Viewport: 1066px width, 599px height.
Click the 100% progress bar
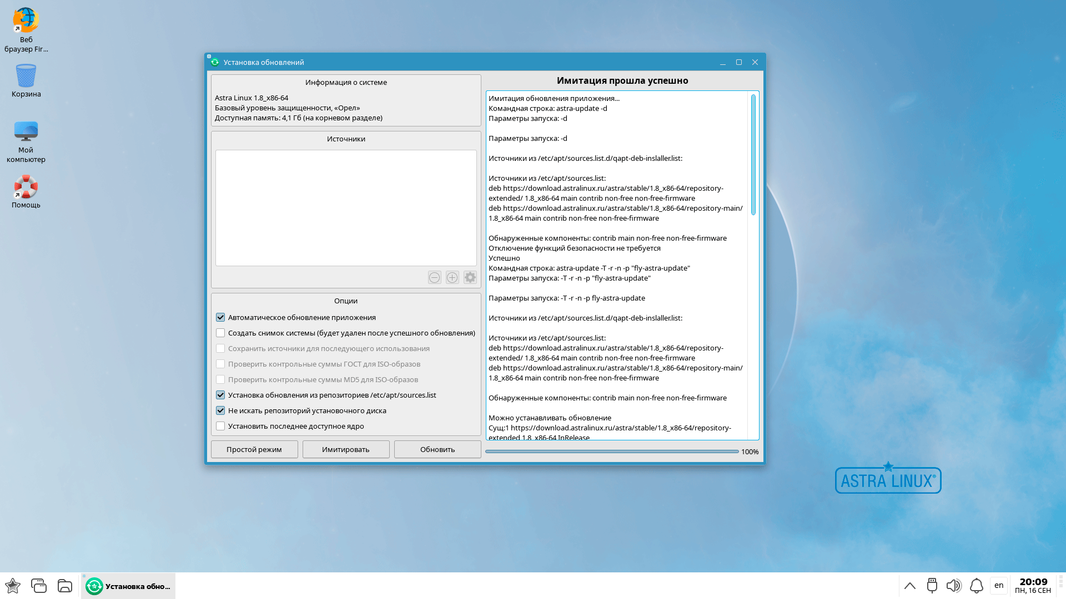pyautogui.click(x=612, y=451)
